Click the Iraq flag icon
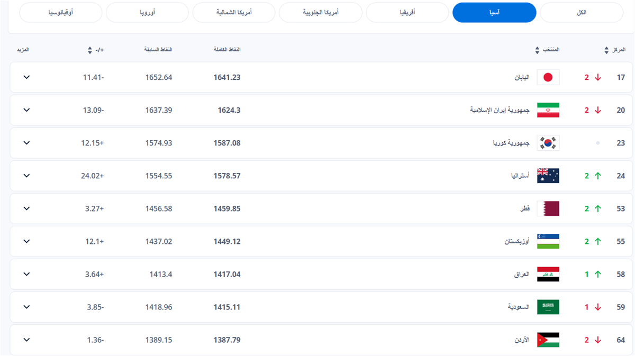635x356 pixels. pyautogui.click(x=548, y=274)
